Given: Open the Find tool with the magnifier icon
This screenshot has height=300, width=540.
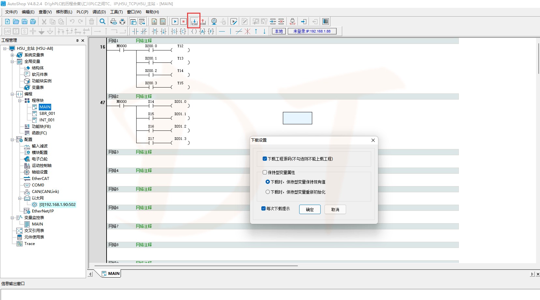Looking at the screenshot, I should (x=102, y=21).
